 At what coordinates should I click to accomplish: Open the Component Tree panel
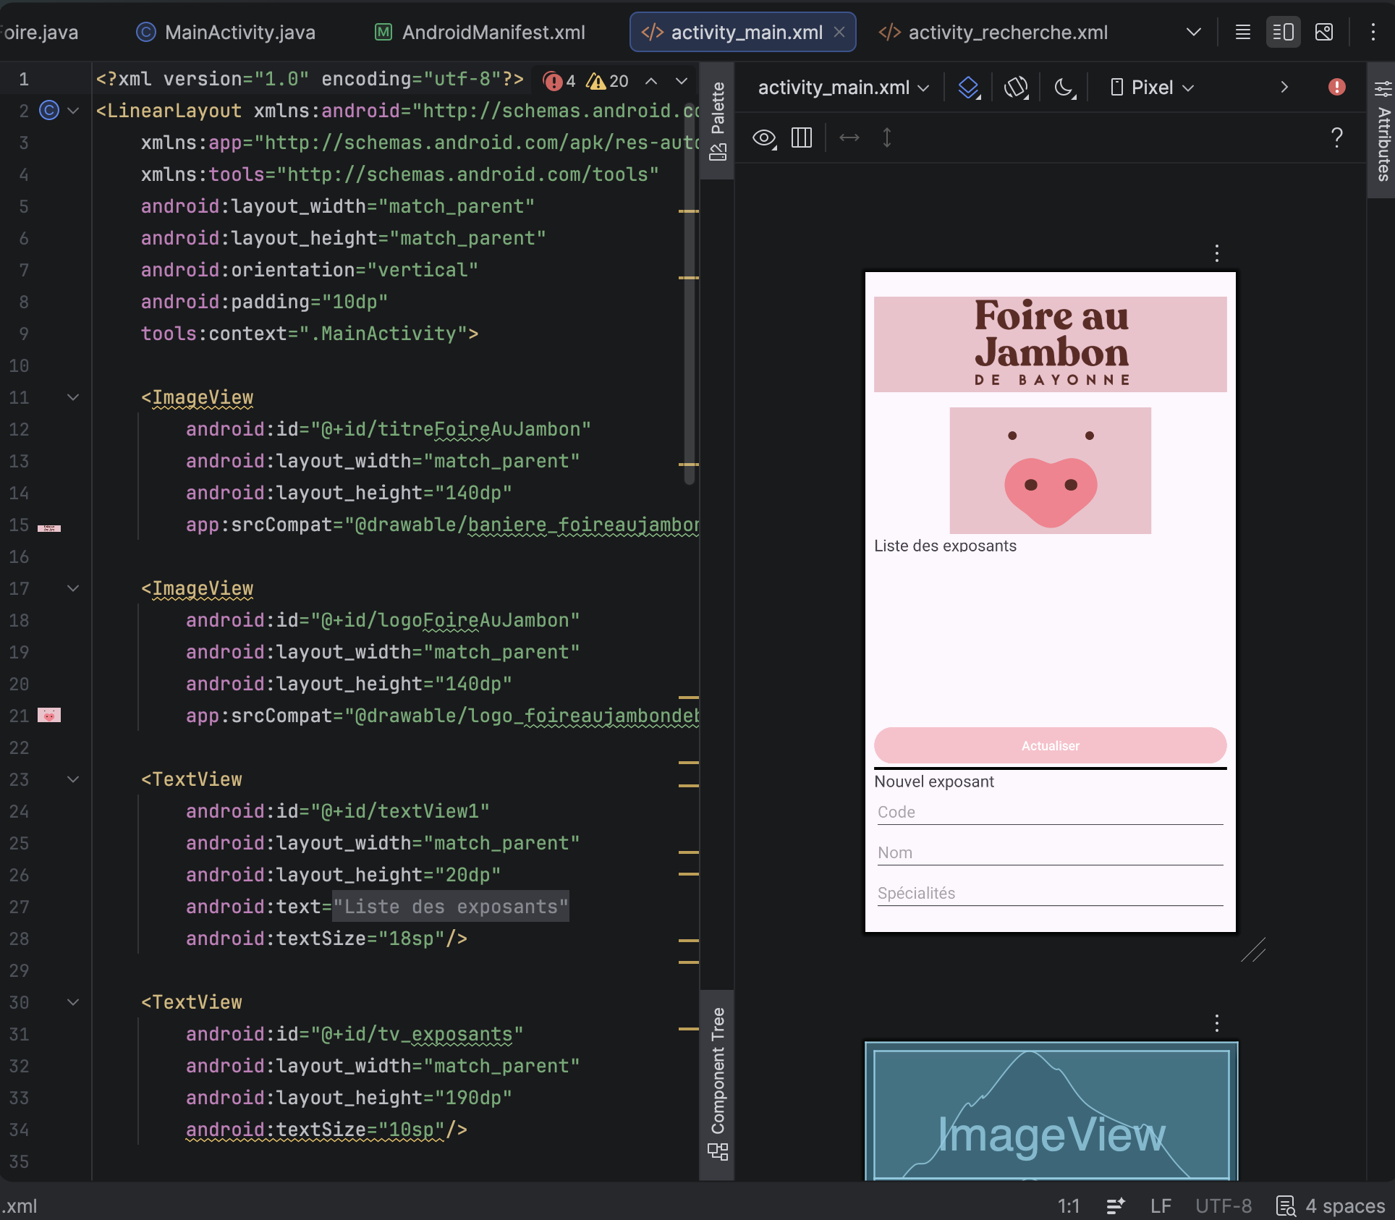tap(717, 1083)
